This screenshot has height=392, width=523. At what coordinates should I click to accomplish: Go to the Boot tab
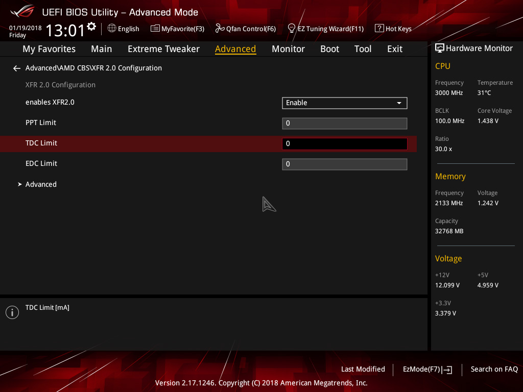pos(329,49)
